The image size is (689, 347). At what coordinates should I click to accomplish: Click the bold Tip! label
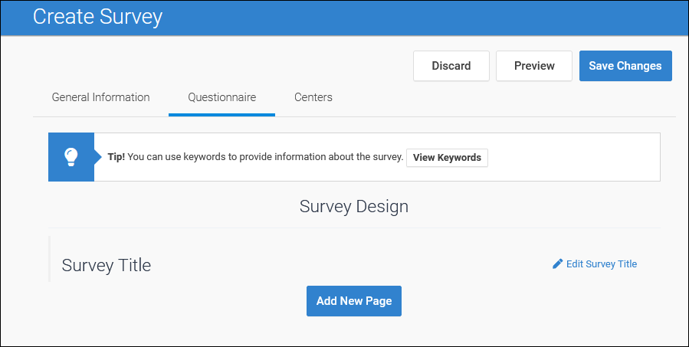coord(116,157)
